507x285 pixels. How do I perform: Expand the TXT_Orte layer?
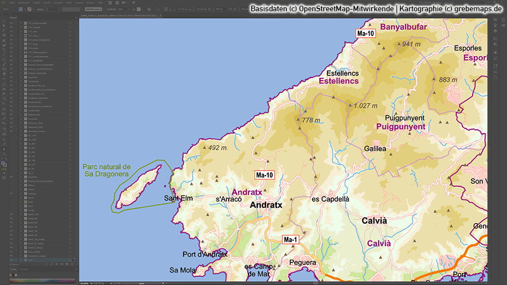(21, 32)
